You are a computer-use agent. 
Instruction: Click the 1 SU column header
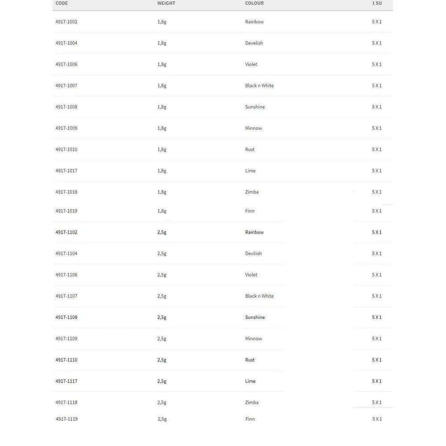[377, 3]
